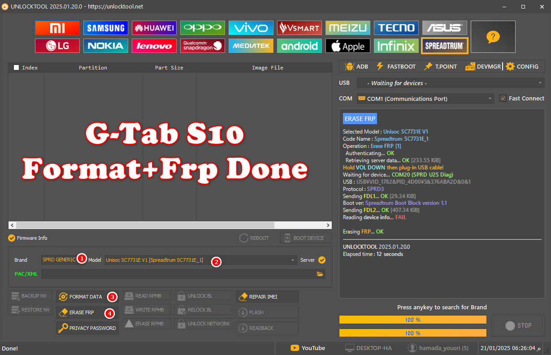551x355 pixels.
Task: Select the Vsmart brand icon
Action: (299, 28)
